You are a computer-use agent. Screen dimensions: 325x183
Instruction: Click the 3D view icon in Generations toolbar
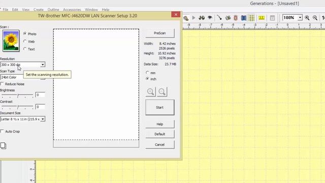click(x=202, y=18)
